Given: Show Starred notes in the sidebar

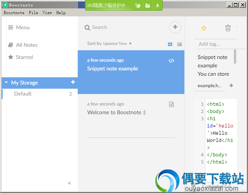Looking at the screenshot, I should tap(21, 57).
